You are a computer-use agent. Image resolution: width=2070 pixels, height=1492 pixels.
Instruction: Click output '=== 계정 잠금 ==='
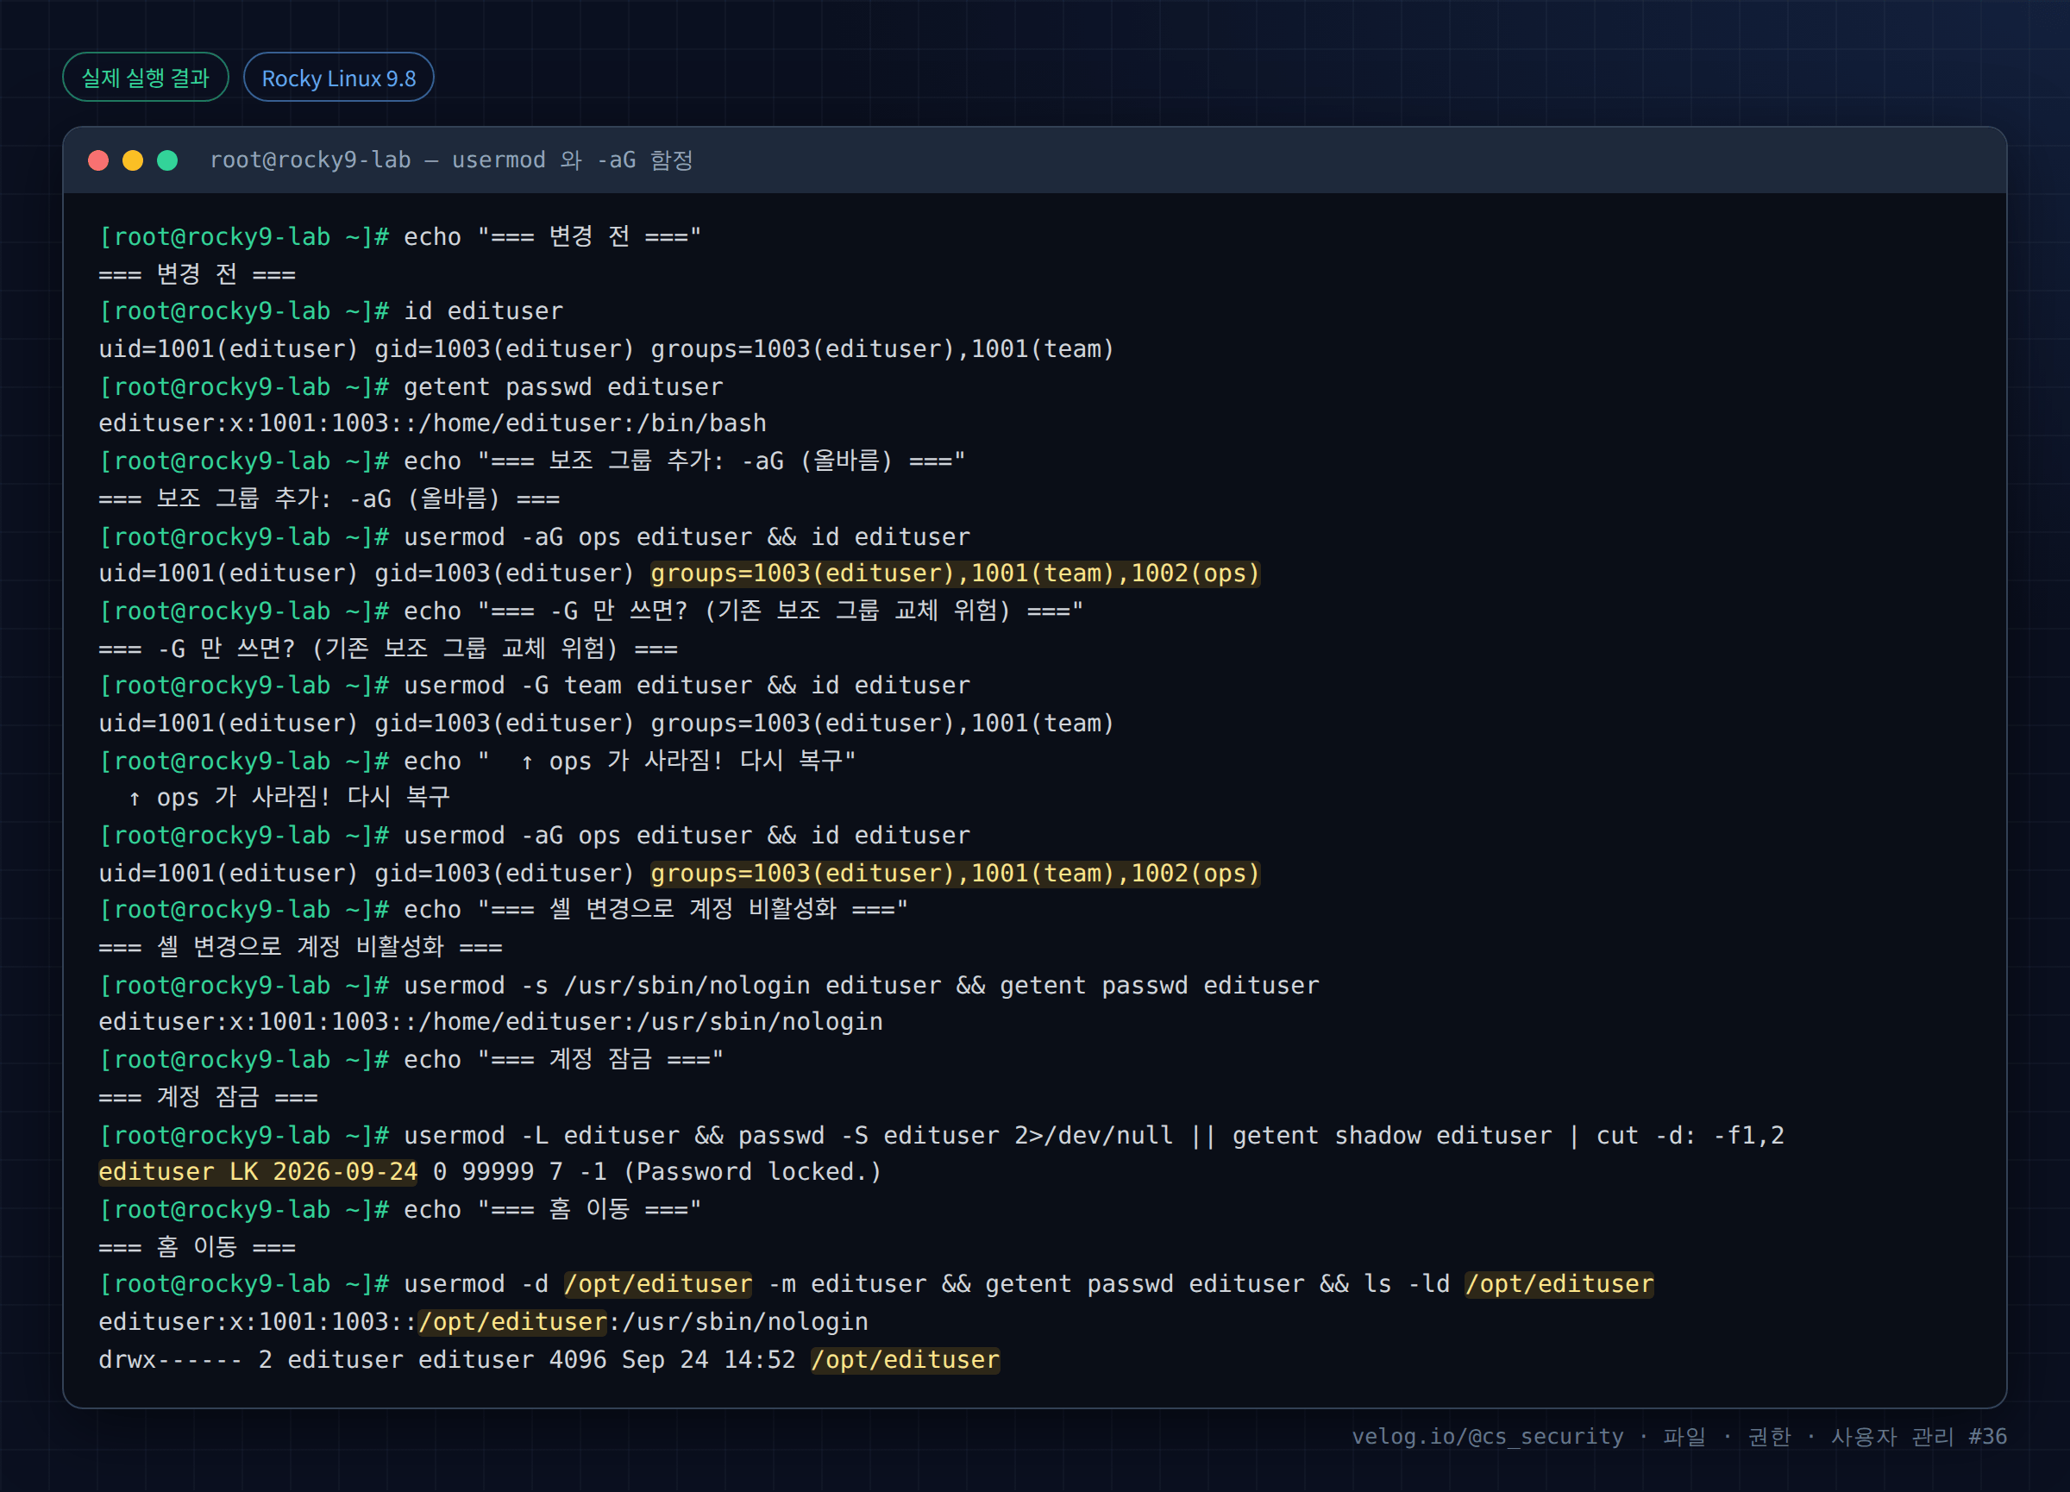tap(208, 1097)
